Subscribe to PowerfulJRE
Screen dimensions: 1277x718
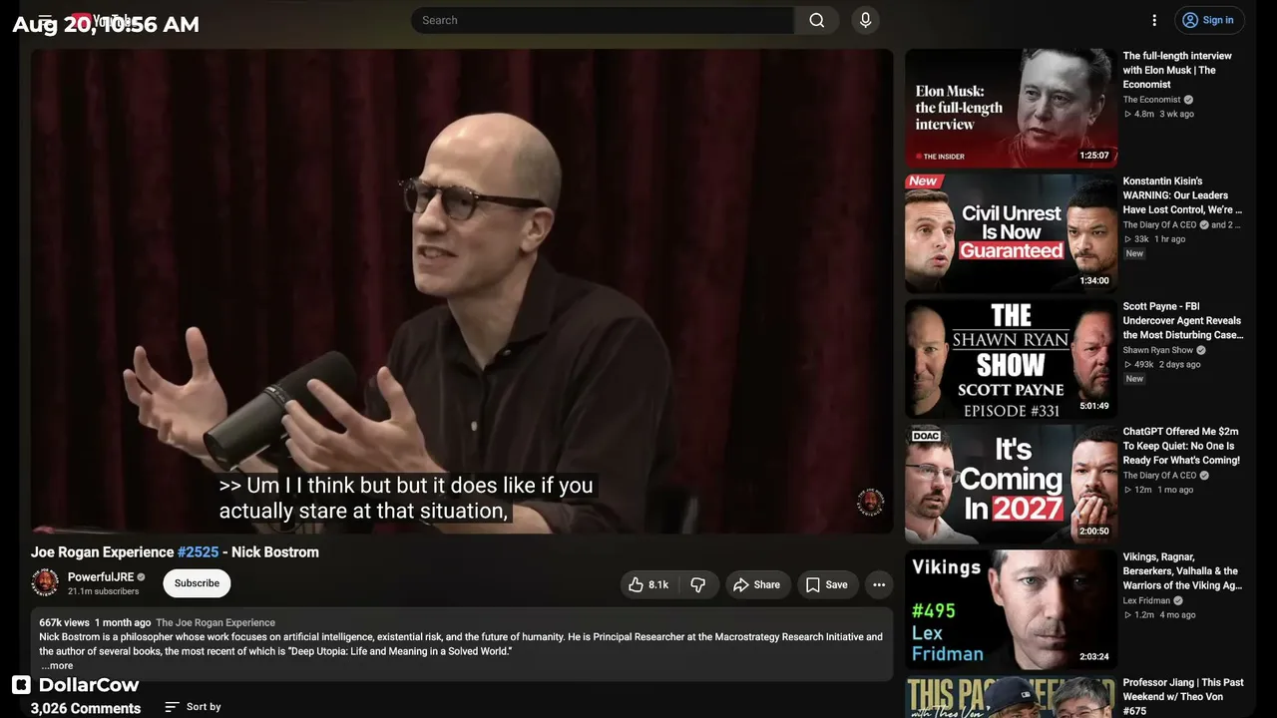tap(197, 583)
